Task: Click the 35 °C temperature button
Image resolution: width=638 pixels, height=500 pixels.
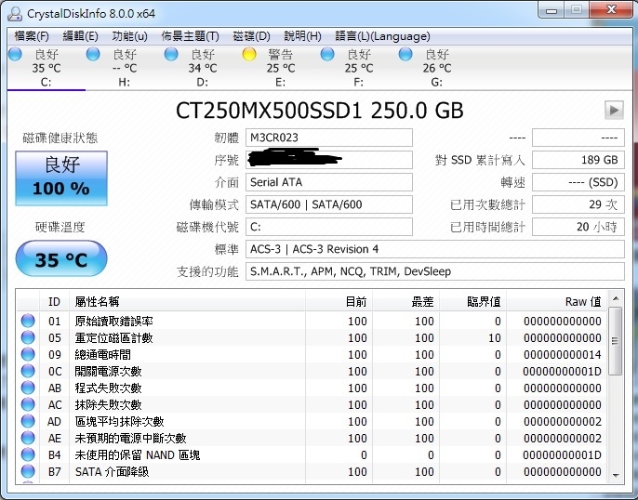Action: tap(61, 259)
